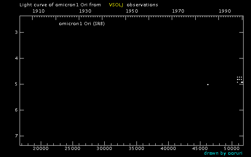This screenshot has height=157, width=251.
Task: Click the 1950 year label on top axis
Action: [x=131, y=11]
